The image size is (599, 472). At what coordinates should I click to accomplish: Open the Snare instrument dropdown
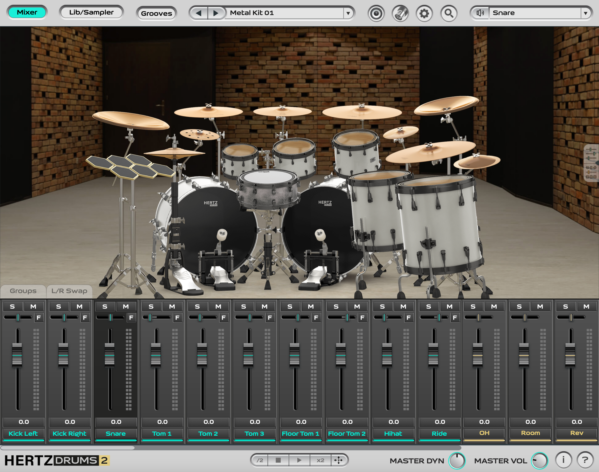tap(586, 13)
